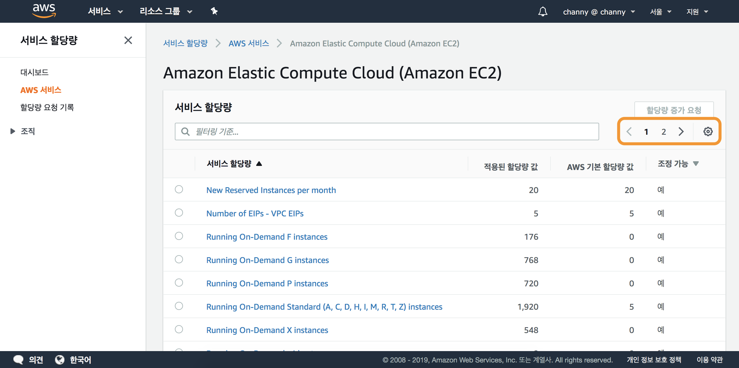Select AWS 서비스 in sidebar
This screenshot has width=739, height=368.
coord(41,90)
